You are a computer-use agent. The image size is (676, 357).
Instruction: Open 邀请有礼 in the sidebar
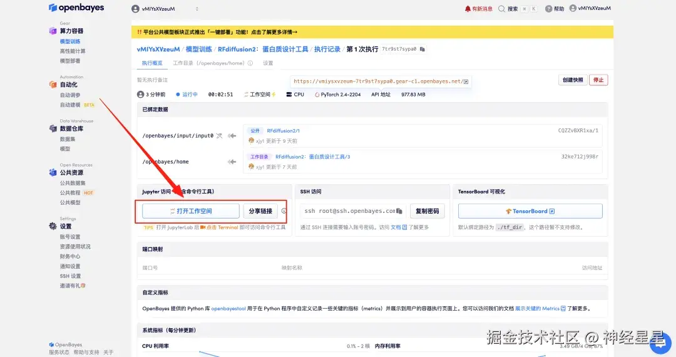click(x=73, y=286)
